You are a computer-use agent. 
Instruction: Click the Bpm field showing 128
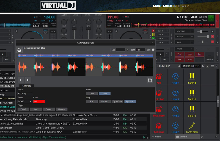(x=141, y=50)
